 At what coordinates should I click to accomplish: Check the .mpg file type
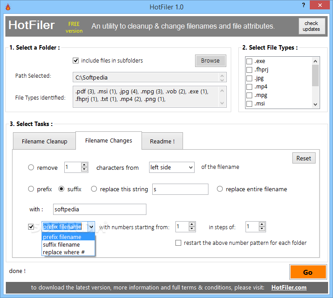249,96
